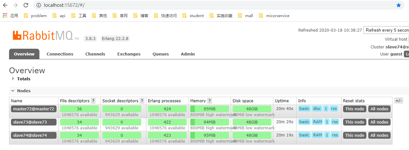Open the api bookmark folder
Image resolution: width=409 pixels, height=150 pixels.
point(59,15)
